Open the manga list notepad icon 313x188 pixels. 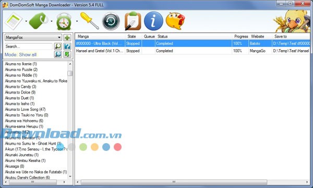(x=14, y=21)
